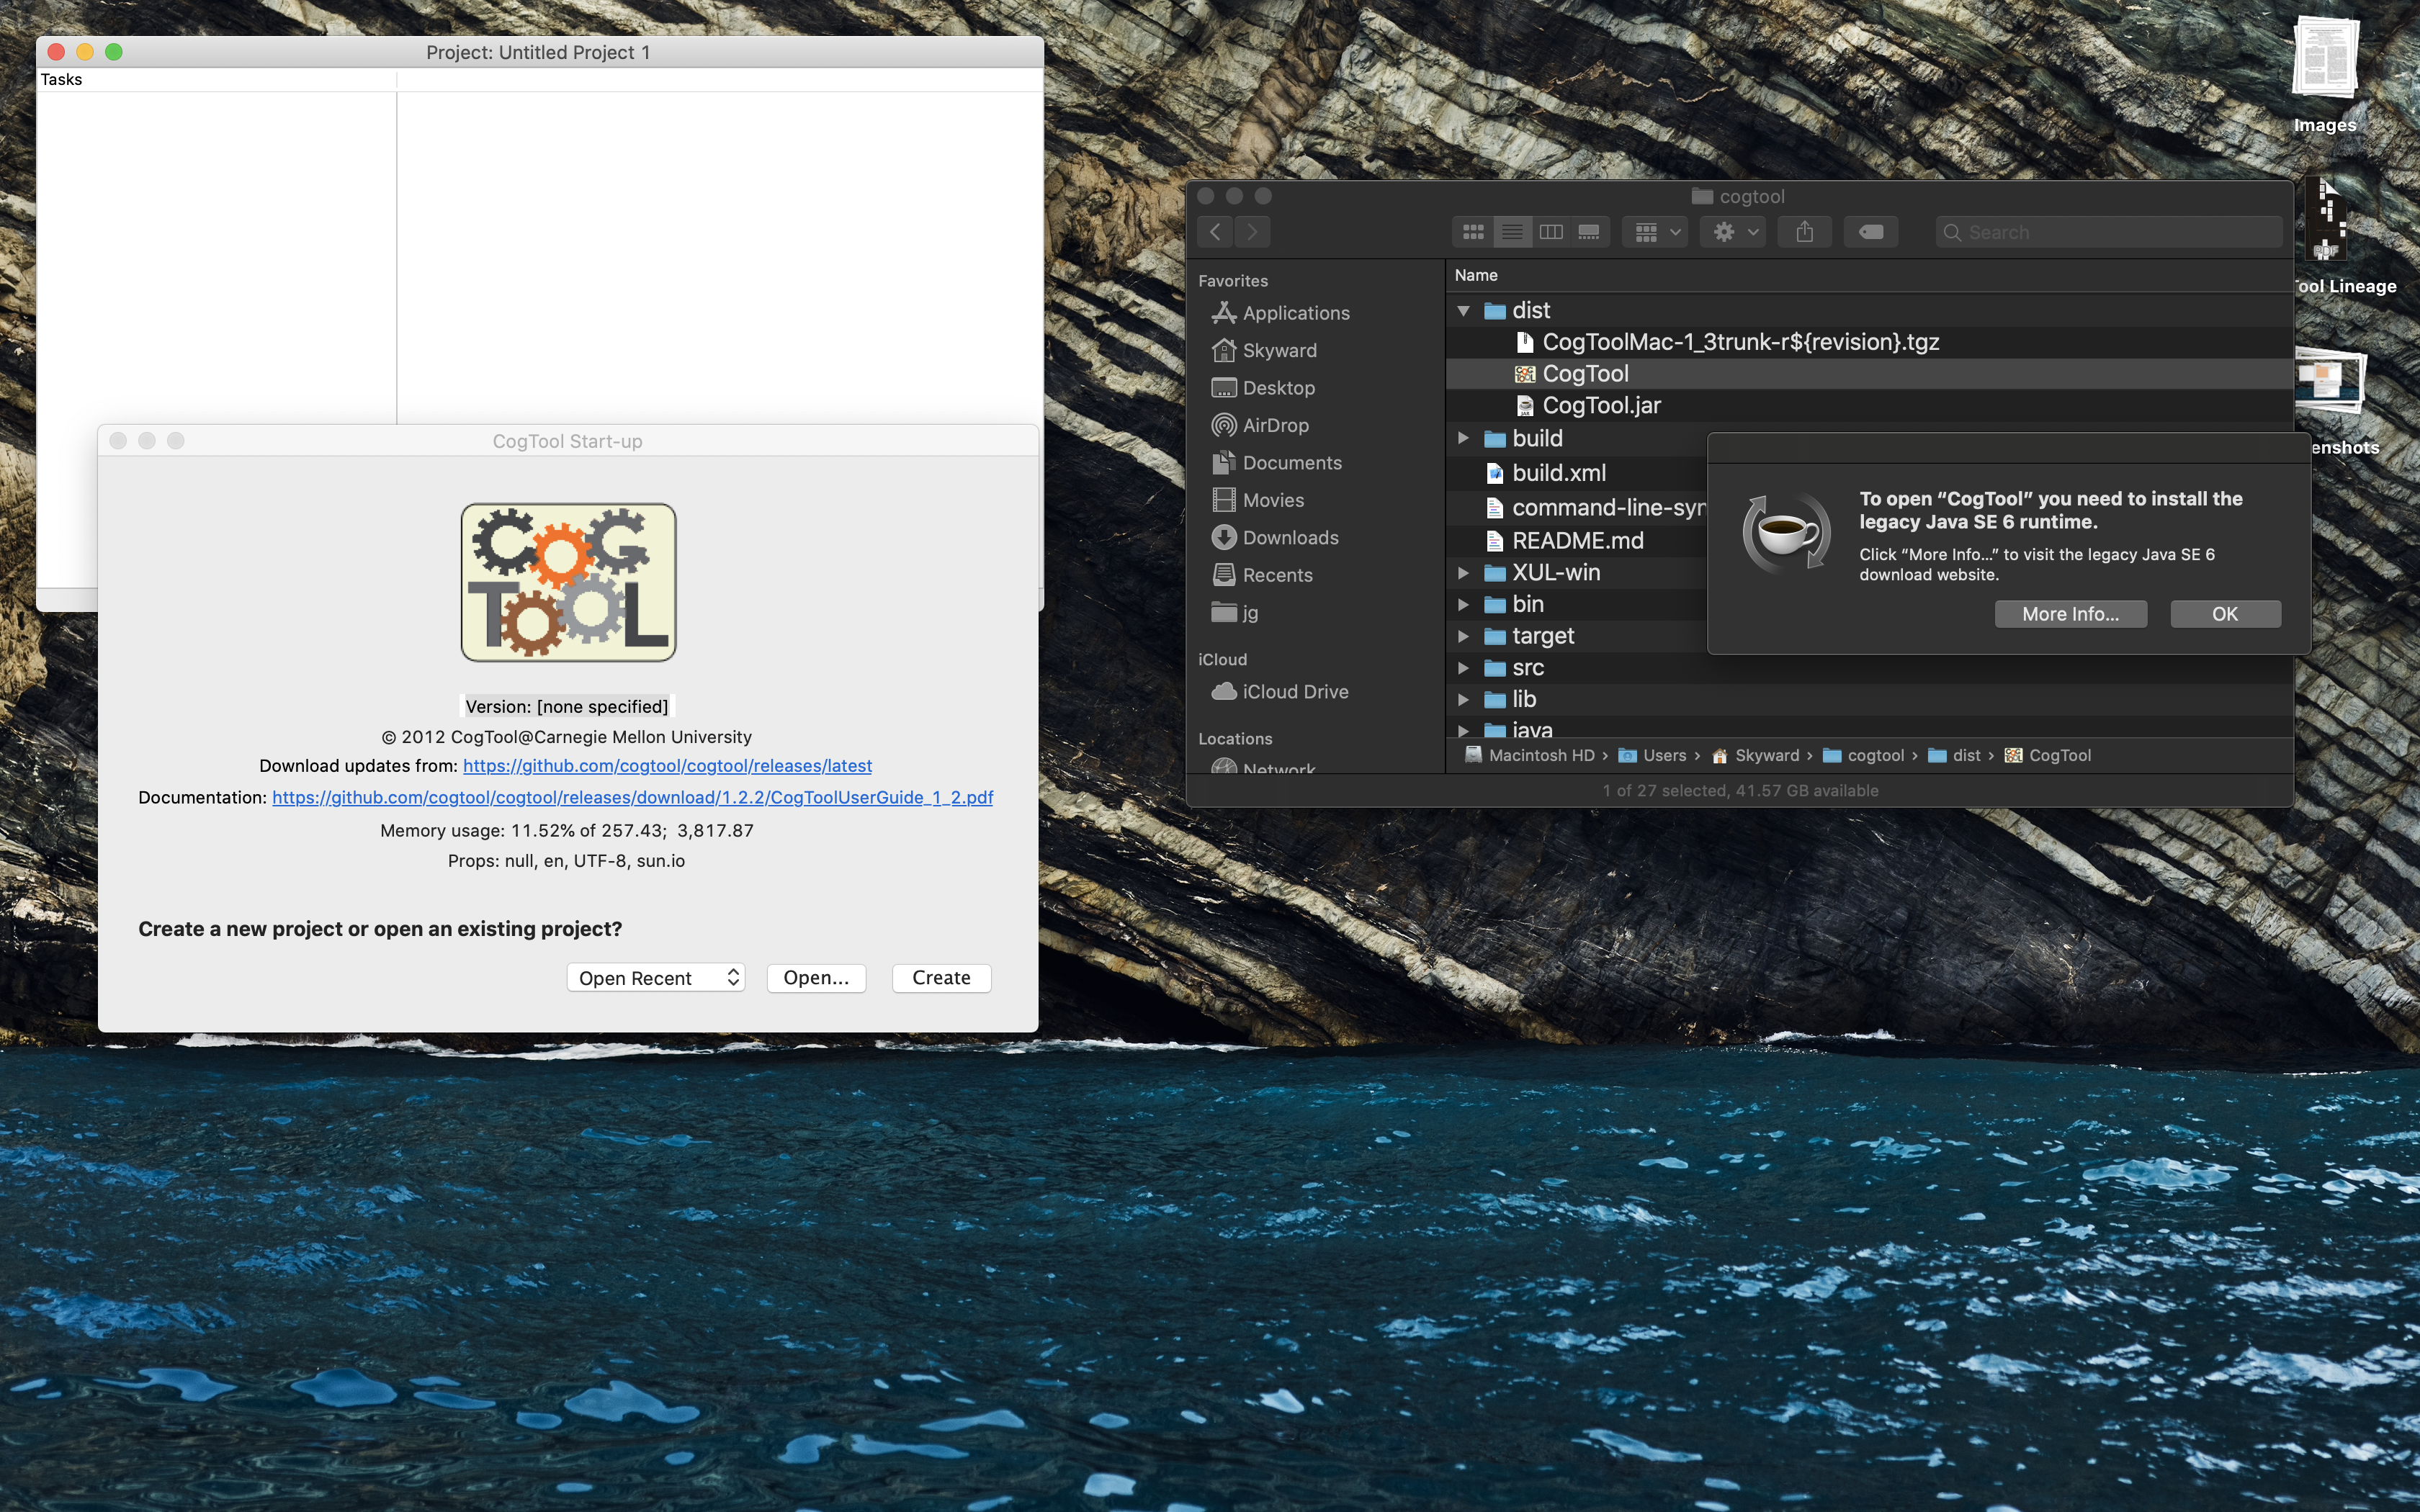Click the Finder back arrow
This screenshot has height=1512, width=2420.
[1215, 232]
